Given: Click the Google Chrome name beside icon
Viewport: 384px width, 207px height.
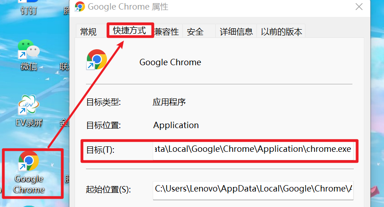Looking at the screenshot, I should point(170,62).
